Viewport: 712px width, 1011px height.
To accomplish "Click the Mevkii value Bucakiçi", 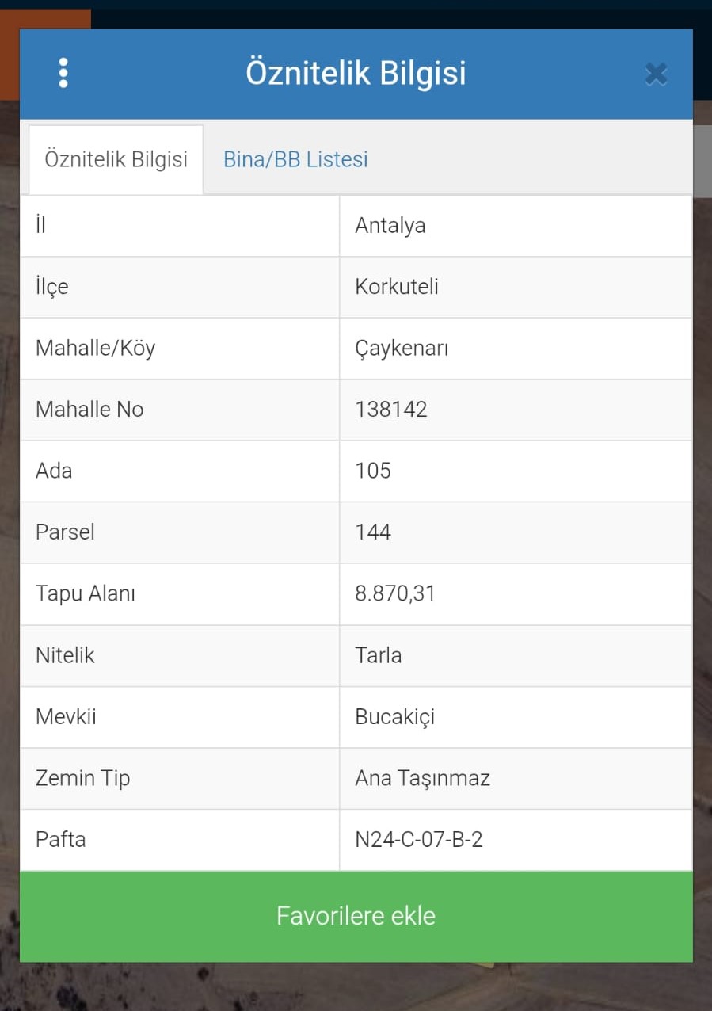I will [395, 717].
